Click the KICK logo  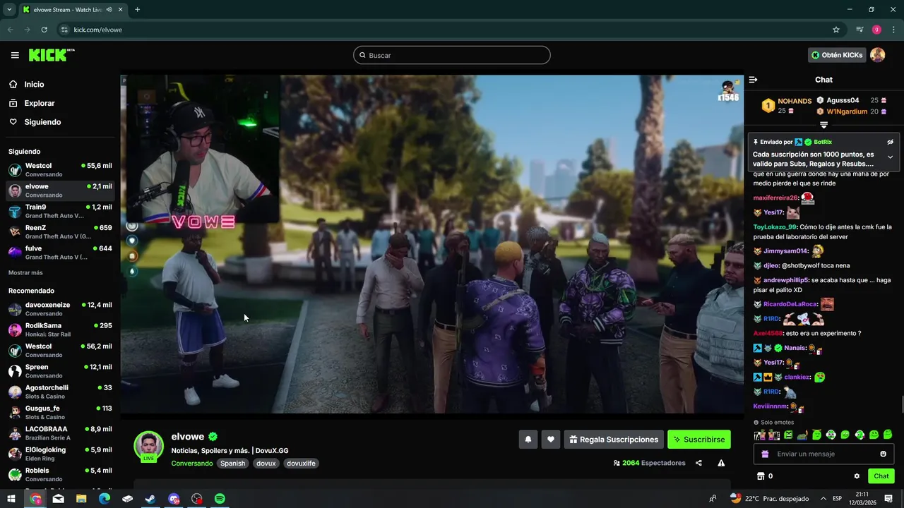52,55
